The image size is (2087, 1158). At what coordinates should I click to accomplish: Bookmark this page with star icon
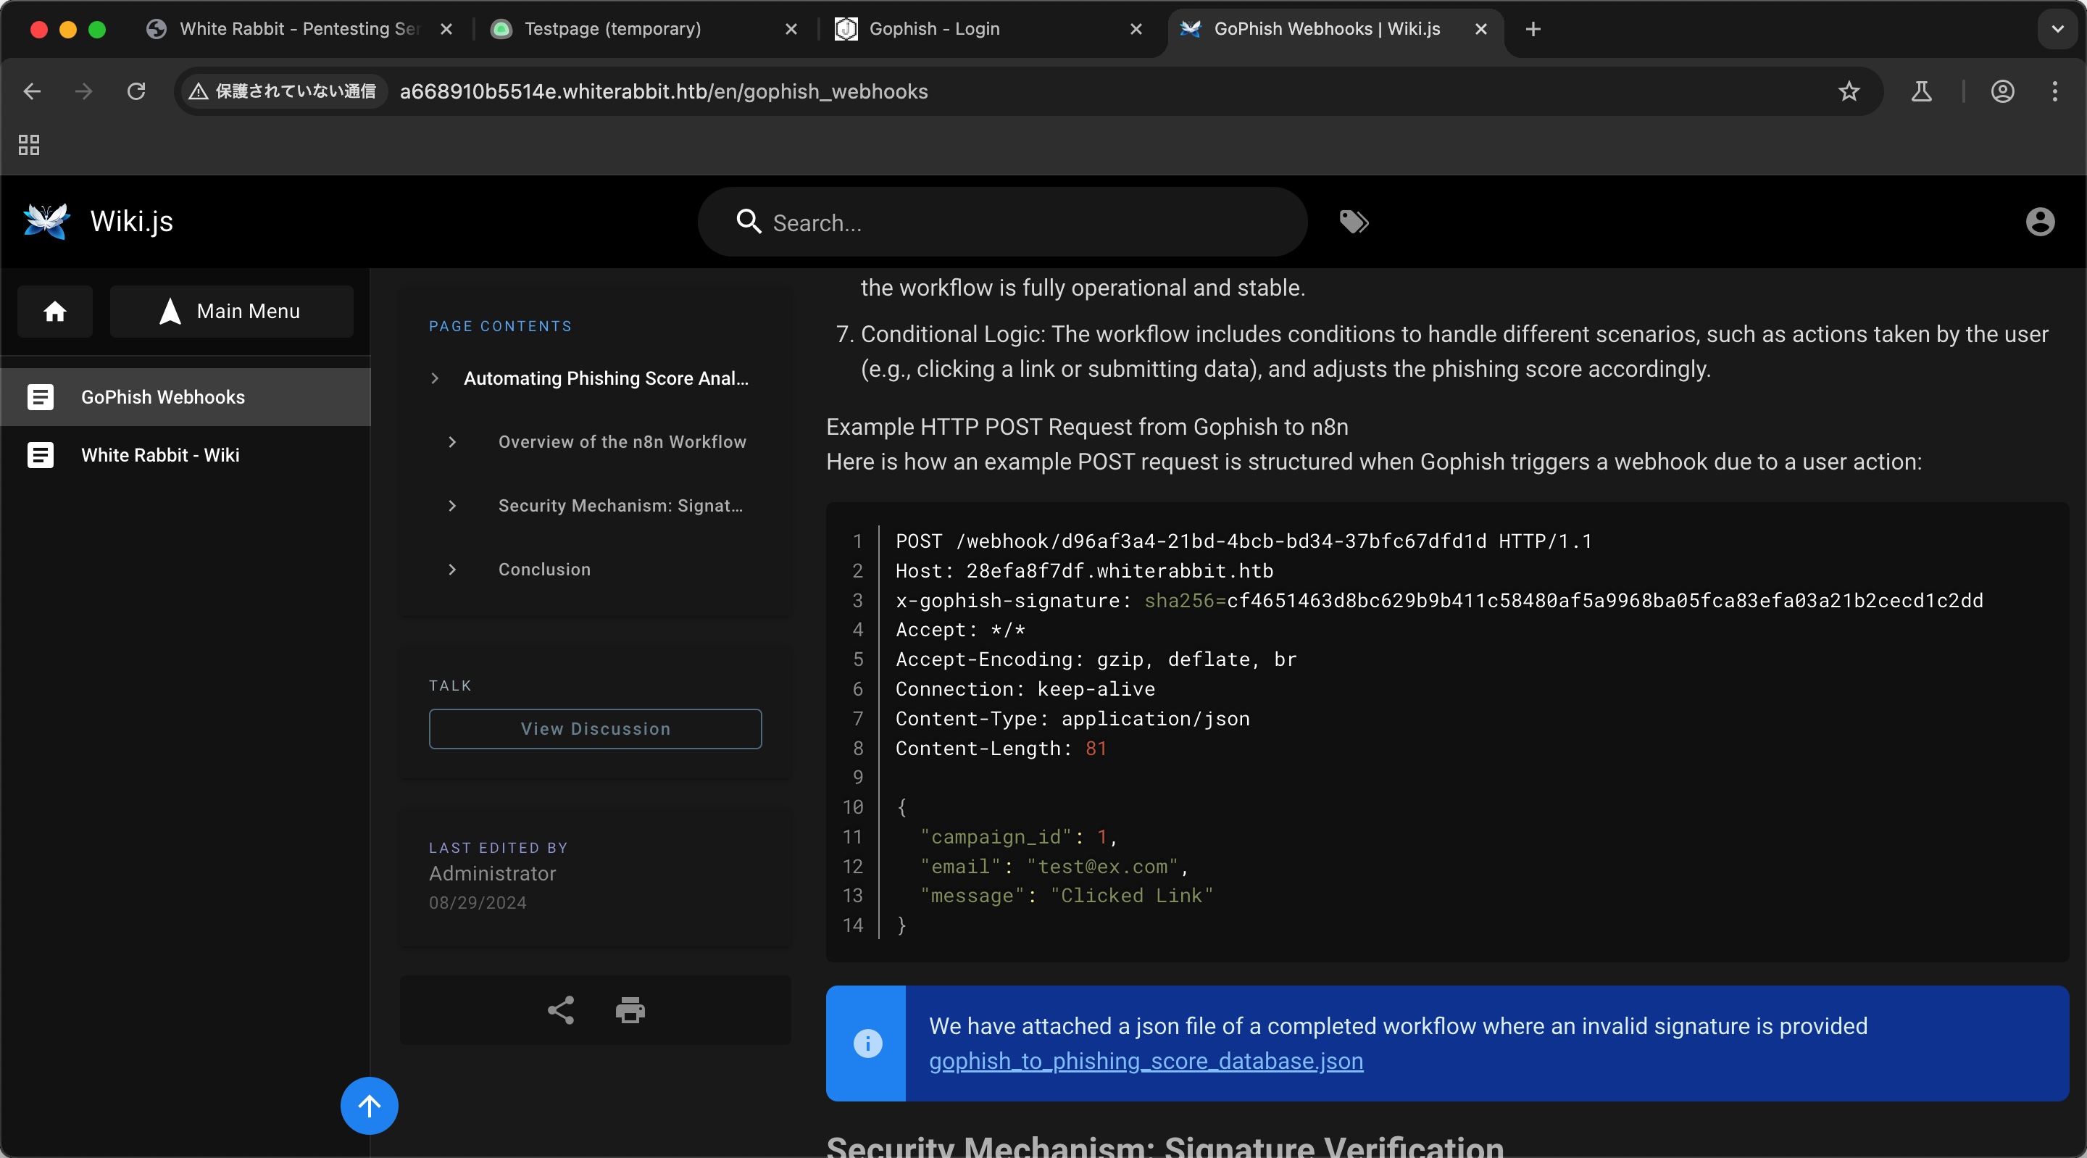1848,91
